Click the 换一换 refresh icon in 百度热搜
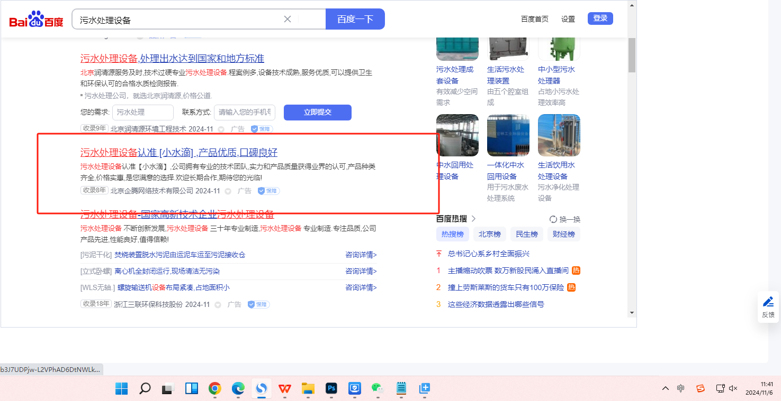781x401 pixels. [553, 219]
